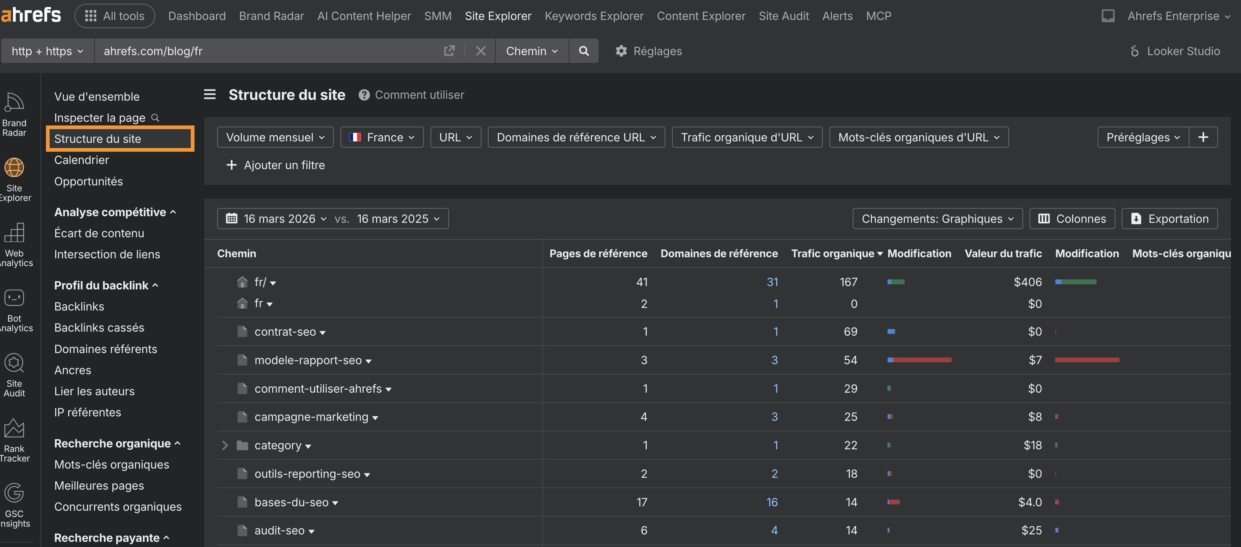
Task: Expand the category row in the table
Action: (224, 445)
